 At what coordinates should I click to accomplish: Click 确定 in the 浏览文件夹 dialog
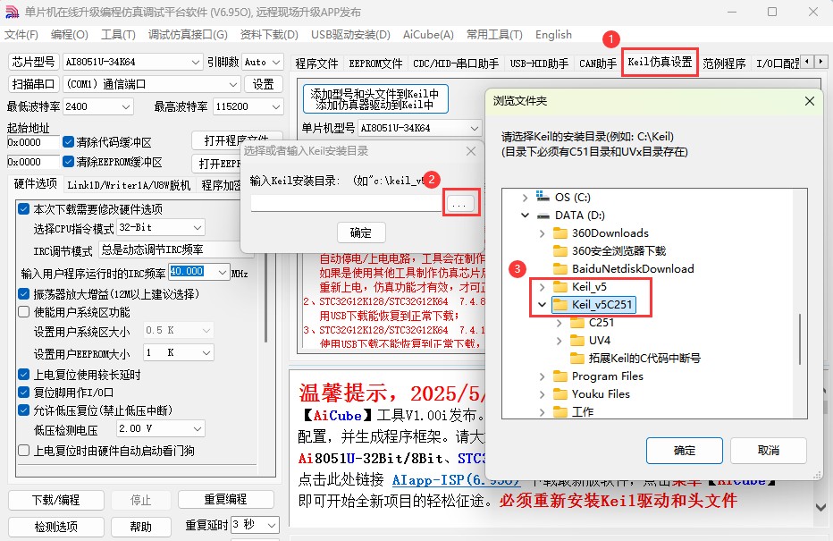(x=685, y=451)
